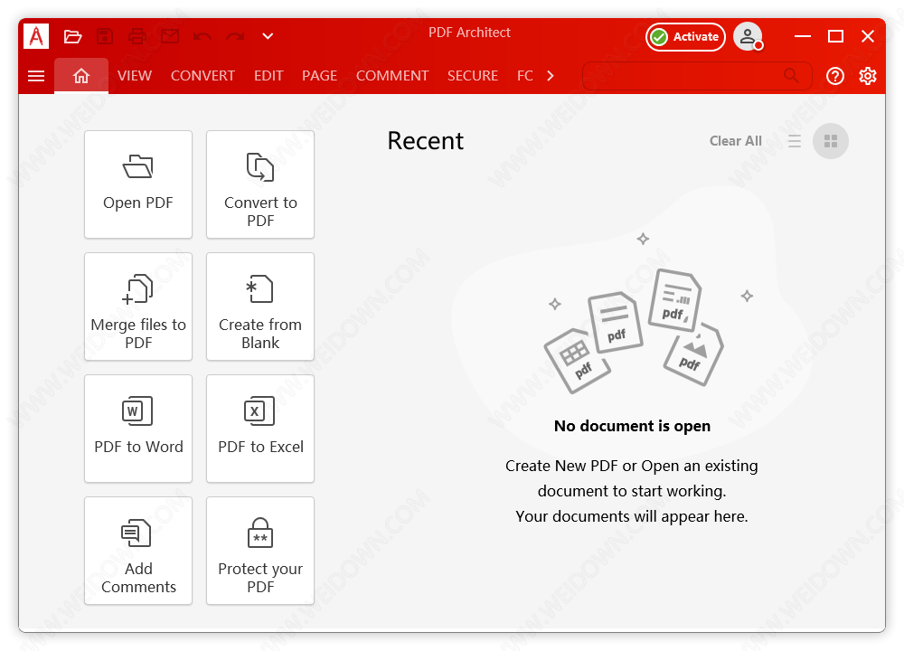
Task: Switch Recent to grid view
Action: [831, 141]
